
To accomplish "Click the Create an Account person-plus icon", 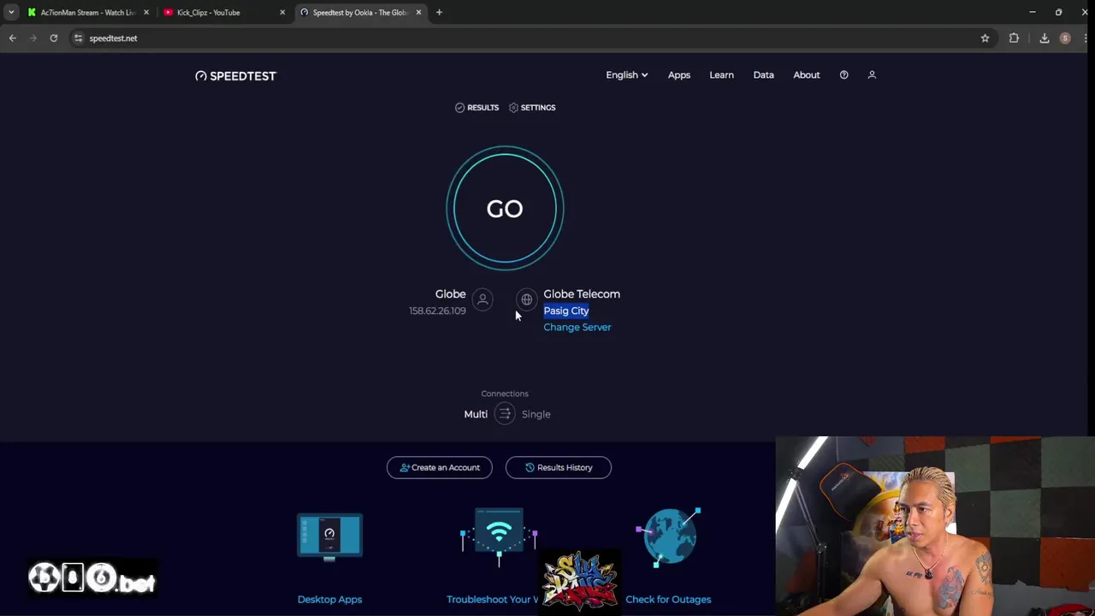I will click(x=405, y=468).
